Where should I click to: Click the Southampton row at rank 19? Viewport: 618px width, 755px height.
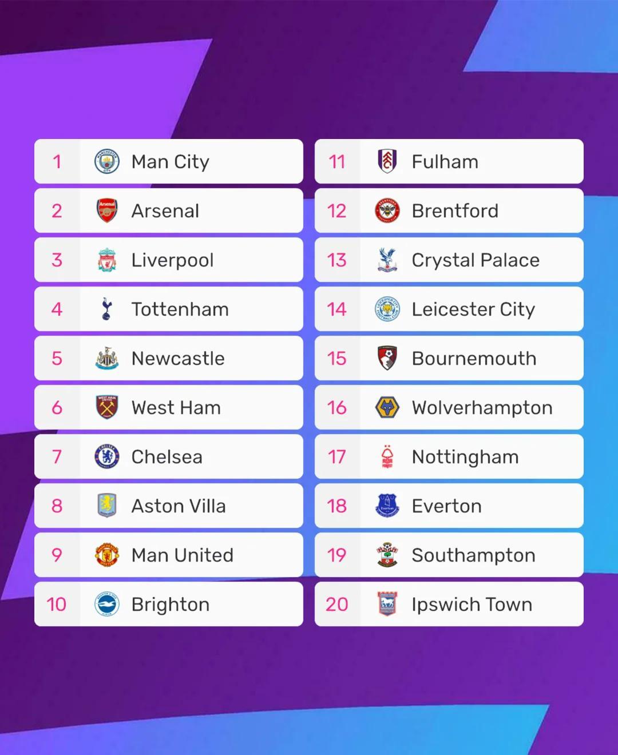click(449, 555)
